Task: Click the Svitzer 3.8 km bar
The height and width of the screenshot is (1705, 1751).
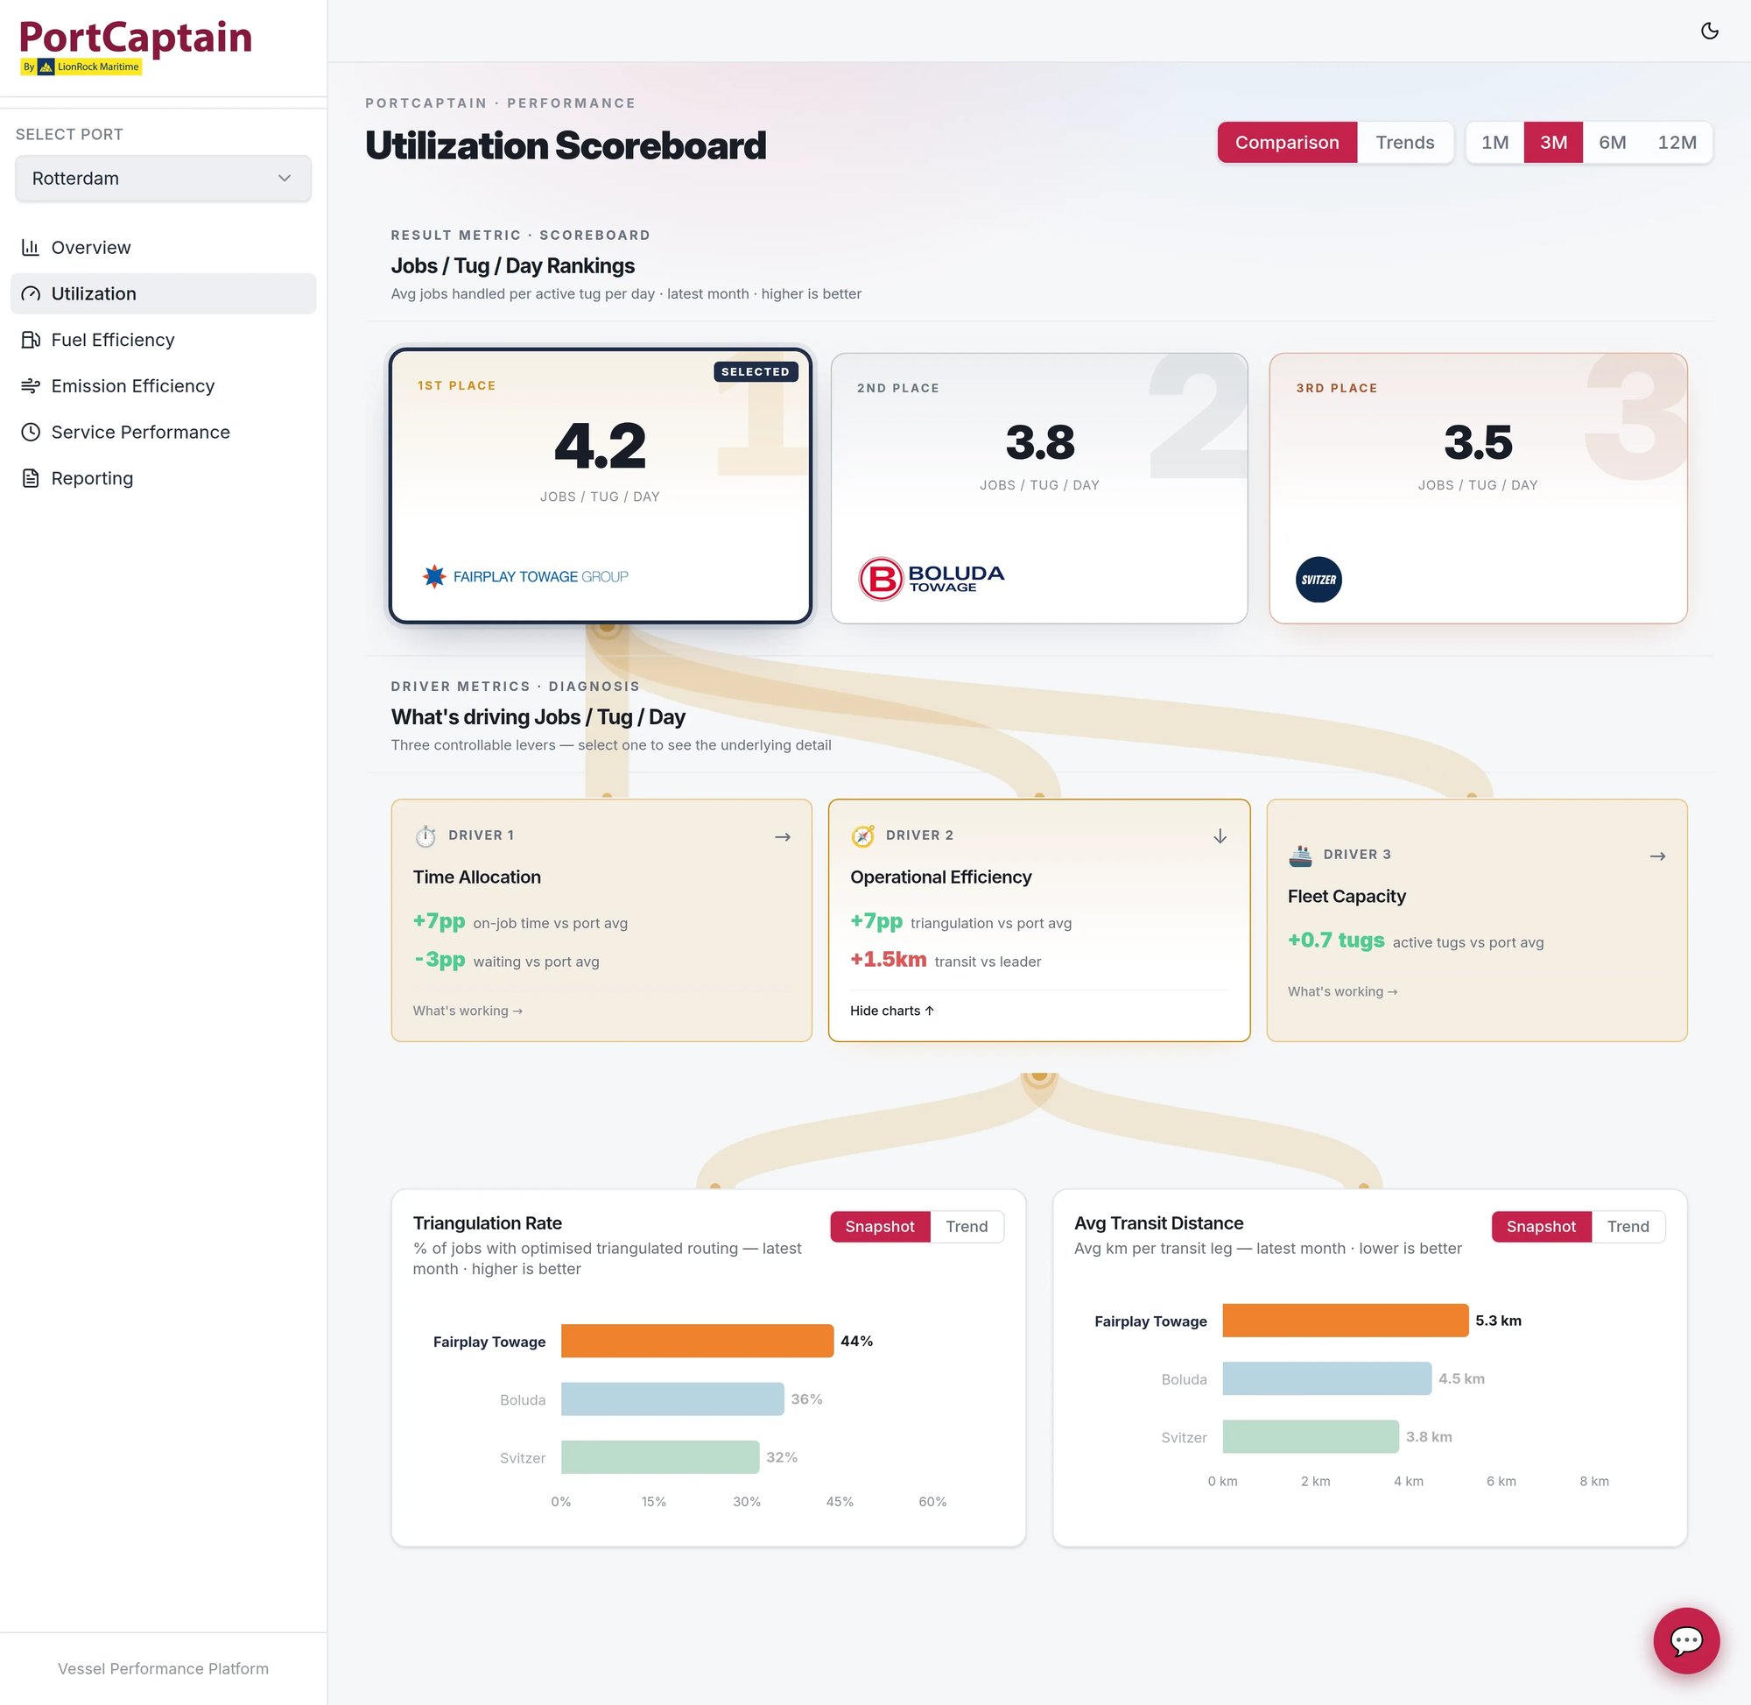Action: point(1310,1436)
